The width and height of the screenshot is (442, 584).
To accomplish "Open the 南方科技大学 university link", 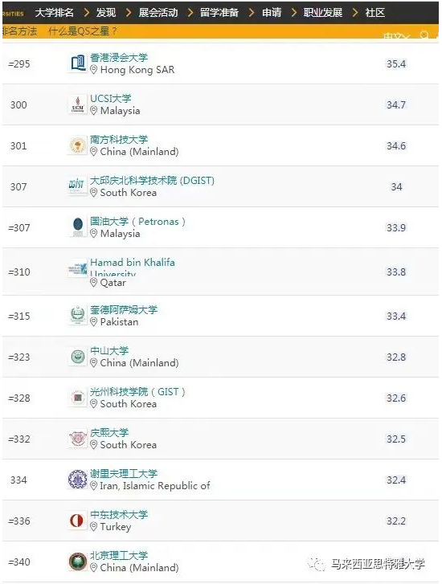I will (x=119, y=140).
